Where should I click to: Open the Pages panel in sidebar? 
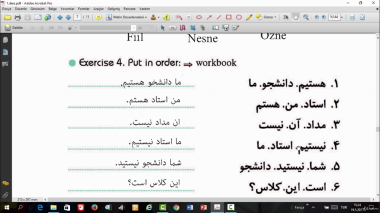point(5,40)
